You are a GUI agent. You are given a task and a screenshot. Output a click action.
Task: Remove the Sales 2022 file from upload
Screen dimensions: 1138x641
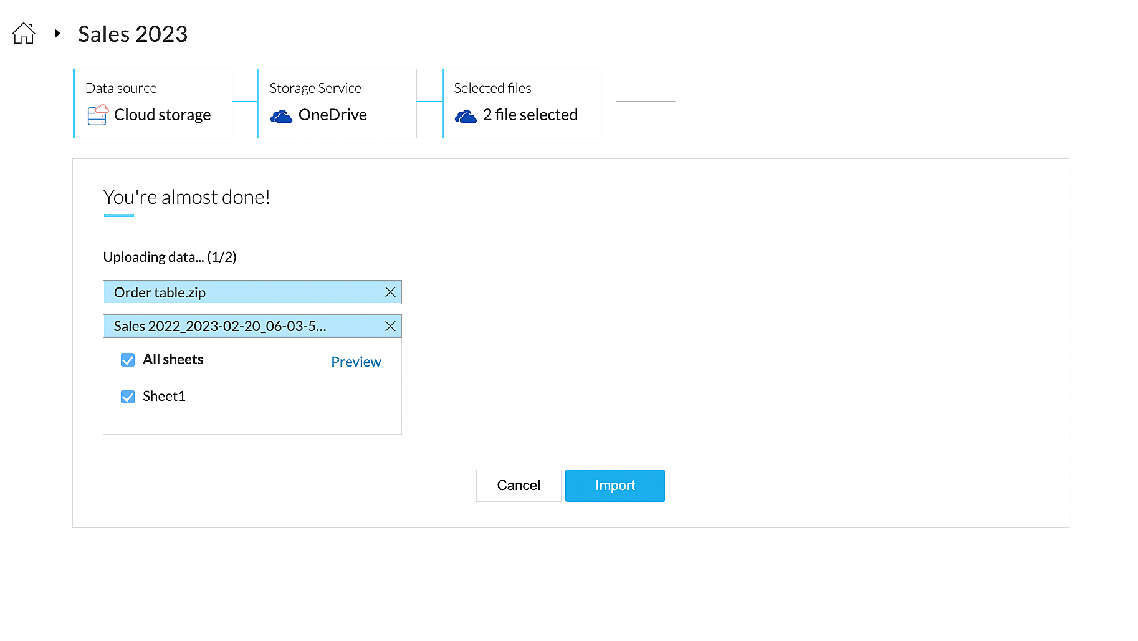pyautogui.click(x=391, y=326)
